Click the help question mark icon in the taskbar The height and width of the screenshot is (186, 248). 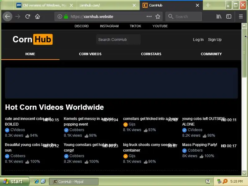point(208,181)
